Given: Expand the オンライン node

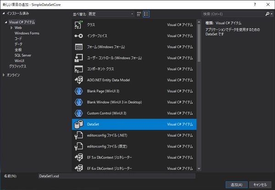Looking at the screenshot, I should (4, 75).
